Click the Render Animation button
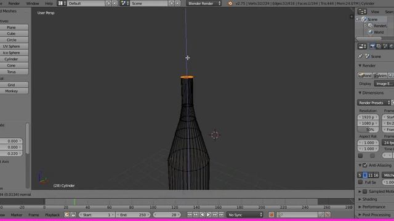The width and height of the screenshot is (394, 221). [x=380, y=76]
